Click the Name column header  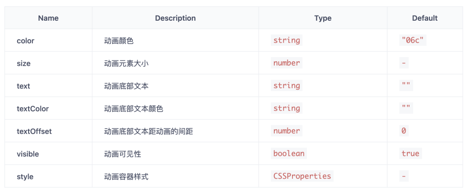point(48,18)
